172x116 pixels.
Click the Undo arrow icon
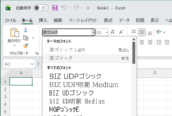point(64,8)
